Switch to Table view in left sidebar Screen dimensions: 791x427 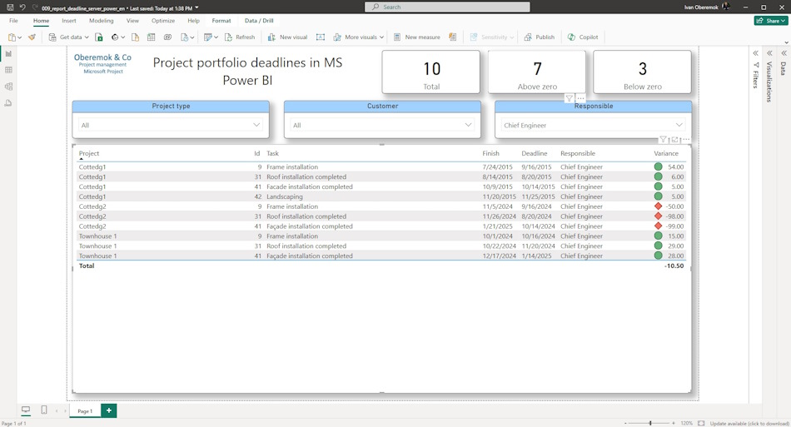pos(8,70)
